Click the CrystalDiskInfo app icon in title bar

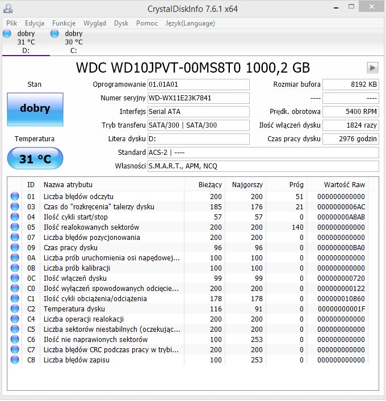(x=8, y=9)
